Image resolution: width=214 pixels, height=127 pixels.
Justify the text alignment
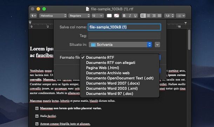[159, 16]
